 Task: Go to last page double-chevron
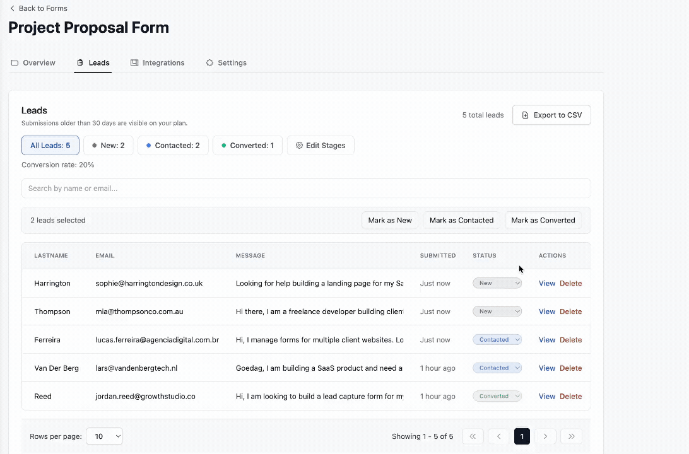coord(571,436)
